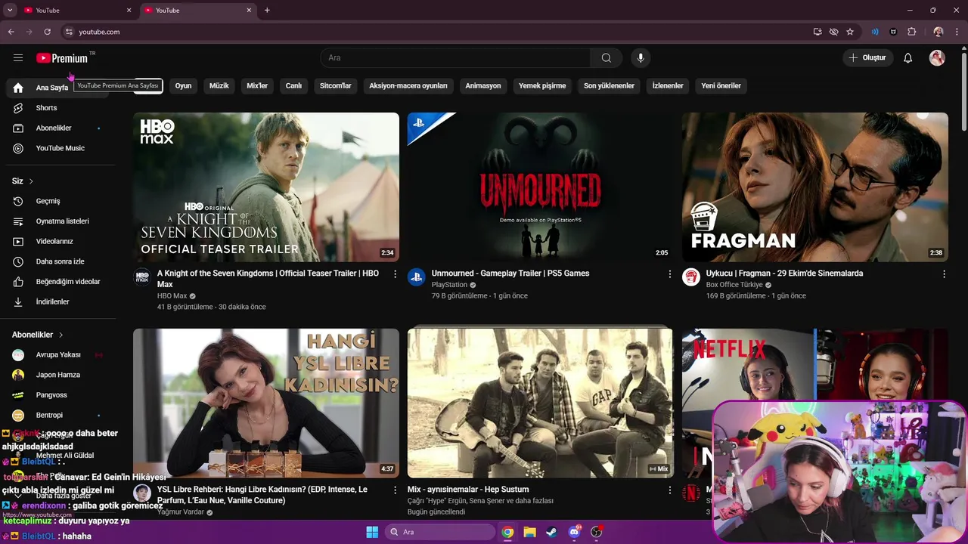Select the Oyun filter chip
Image resolution: width=968 pixels, height=544 pixels.
pyautogui.click(x=183, y=86)
